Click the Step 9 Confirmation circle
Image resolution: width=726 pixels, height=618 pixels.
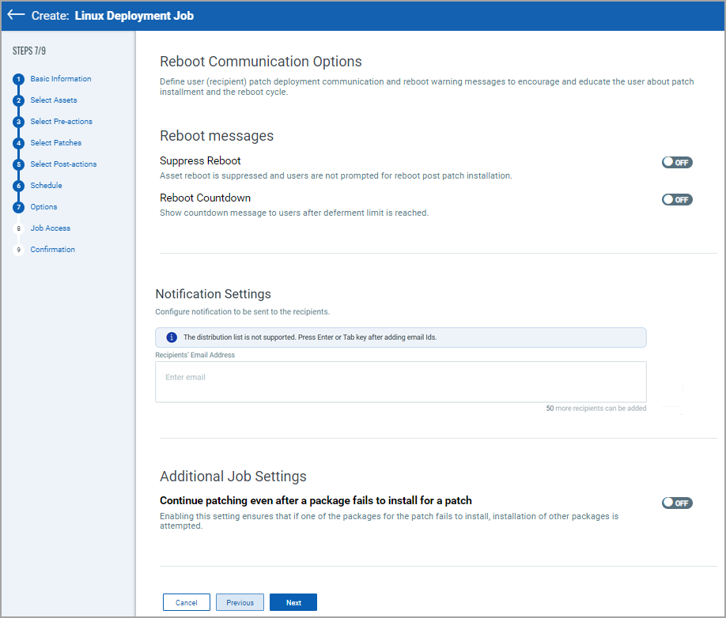click(x=17, y=249)
